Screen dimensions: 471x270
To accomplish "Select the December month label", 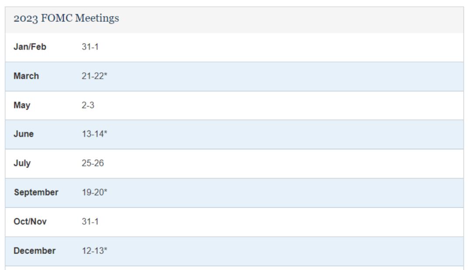I will point(34,251).
